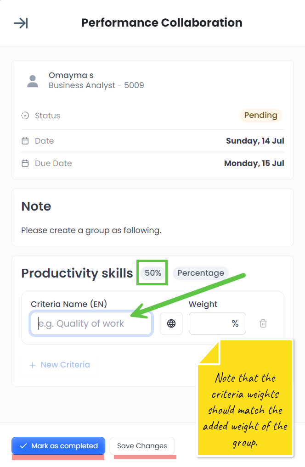
Task: Open the Percentage selector chip
Action: pos(201,273)
